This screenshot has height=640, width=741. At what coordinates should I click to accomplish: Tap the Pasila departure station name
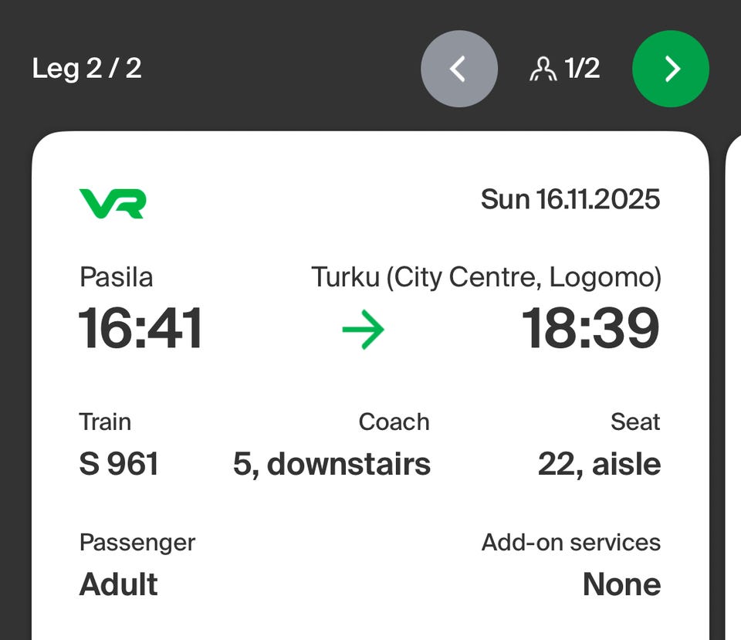pyautogui.click(x=116, y=277)
